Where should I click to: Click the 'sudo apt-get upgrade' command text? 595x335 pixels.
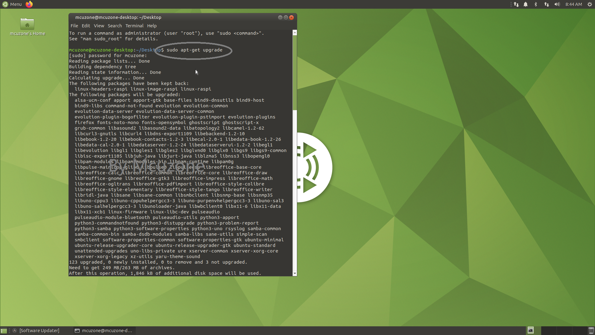[194, 50]
